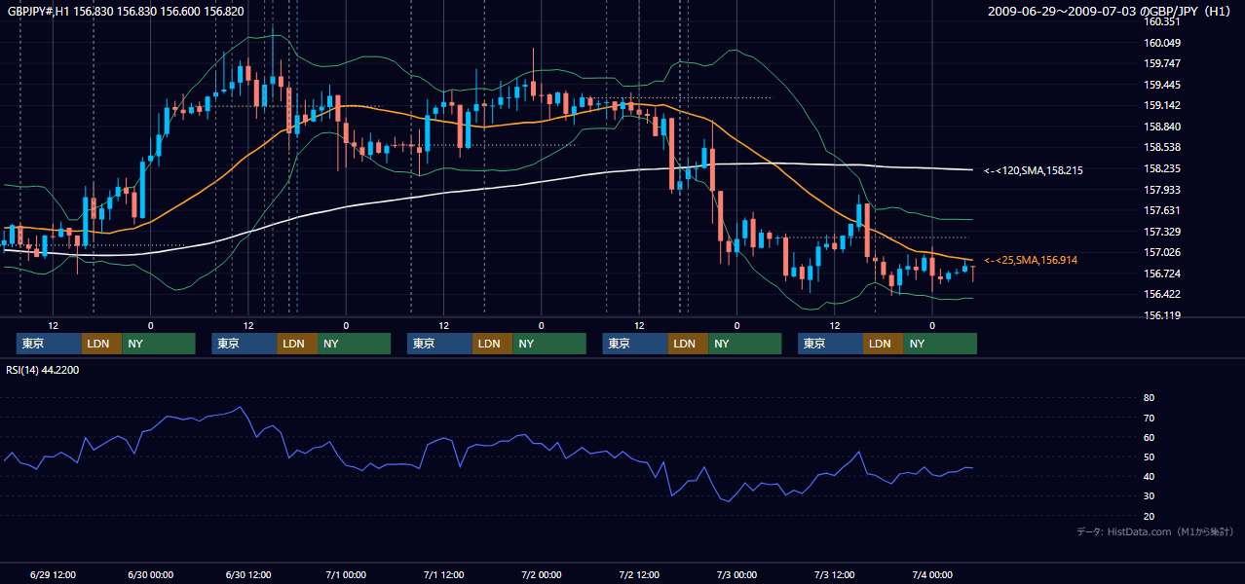Select the 東京 session block for 6/29
Screen dimensions: 1245x584
(x=49, y=344)
